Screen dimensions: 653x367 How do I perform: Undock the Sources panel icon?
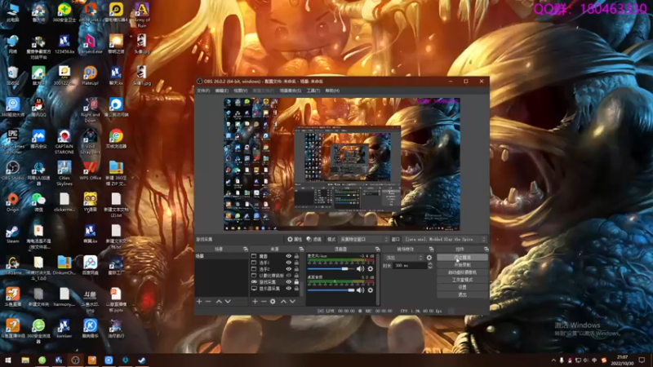point(301,249)
